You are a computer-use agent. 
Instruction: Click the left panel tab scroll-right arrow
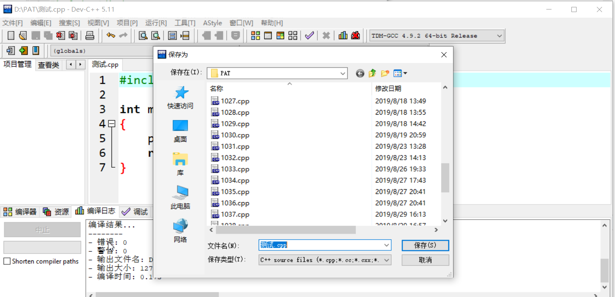(80, 65)
